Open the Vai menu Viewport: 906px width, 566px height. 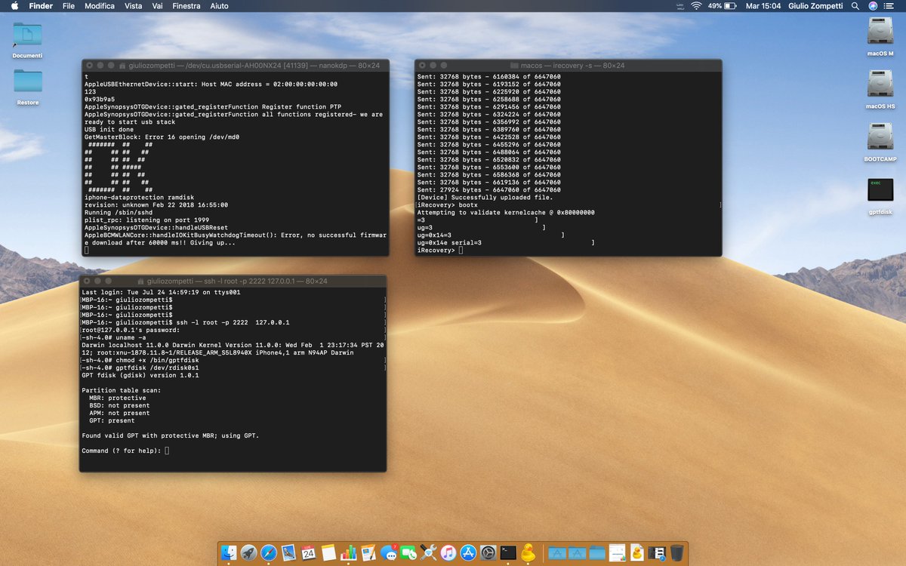157,5
